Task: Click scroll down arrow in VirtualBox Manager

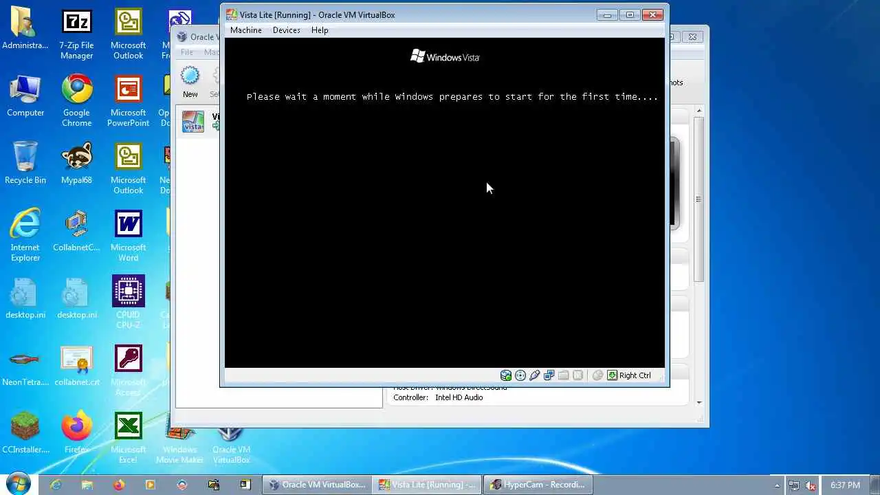Action: (698, 403)
